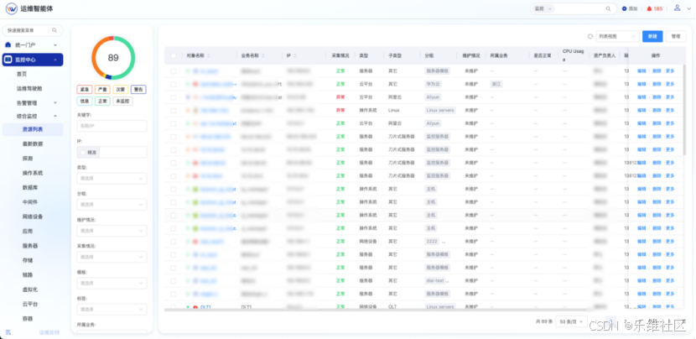
Task: Enable the 精准 checkbox for IP filter
Action: coord(82,153)
